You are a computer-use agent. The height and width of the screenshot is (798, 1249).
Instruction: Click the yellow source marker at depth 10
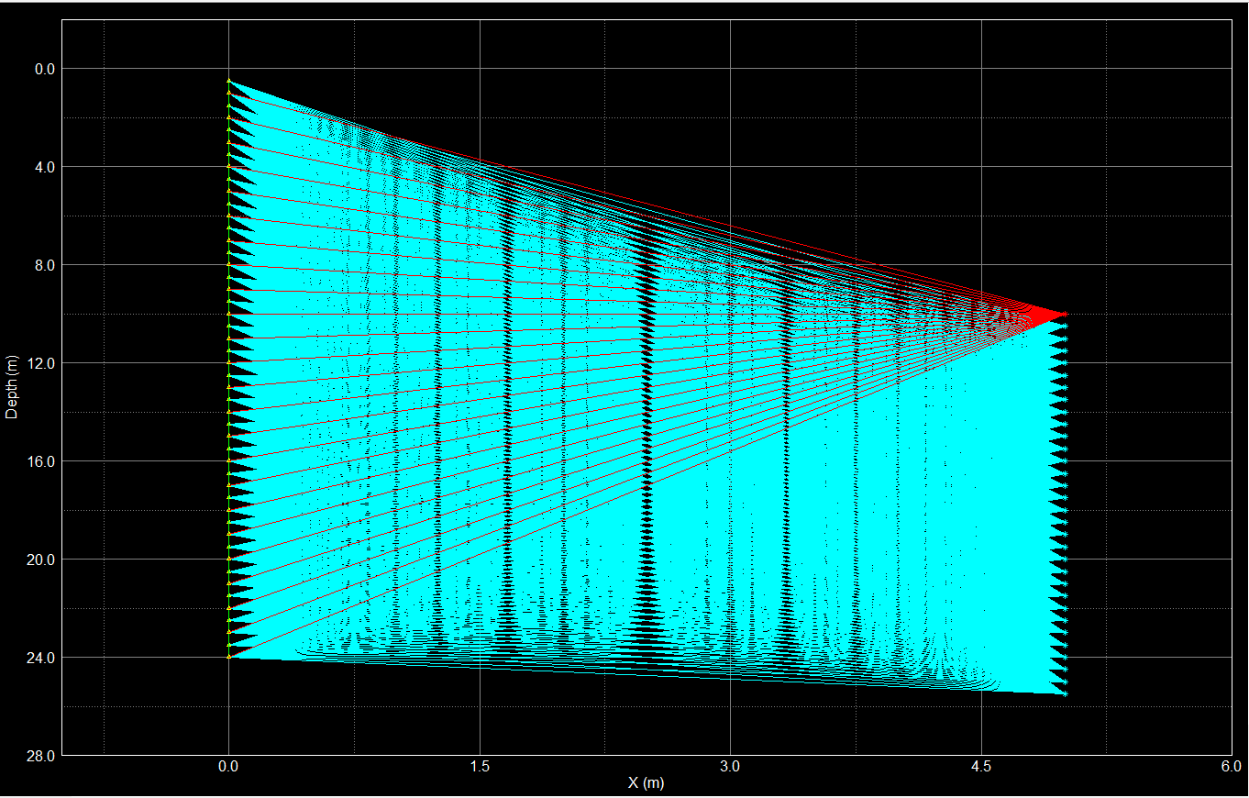[228, 314]
